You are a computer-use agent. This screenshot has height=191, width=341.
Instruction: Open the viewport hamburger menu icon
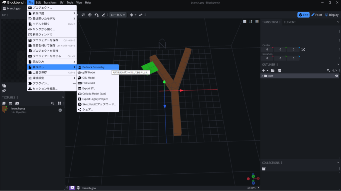[x=257, y=22]
